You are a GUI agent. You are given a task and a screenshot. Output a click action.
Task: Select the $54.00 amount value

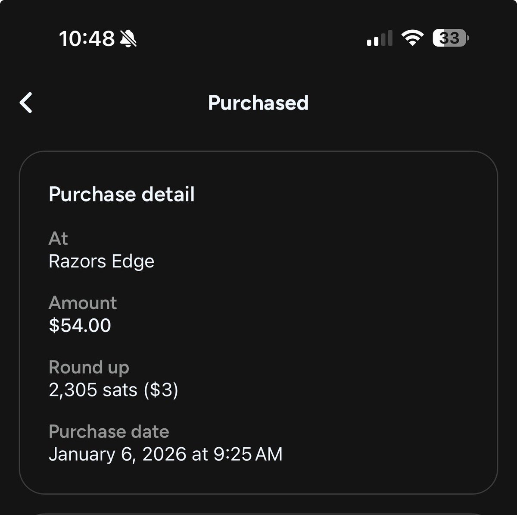pyautogui.click(x=80, y=325)
